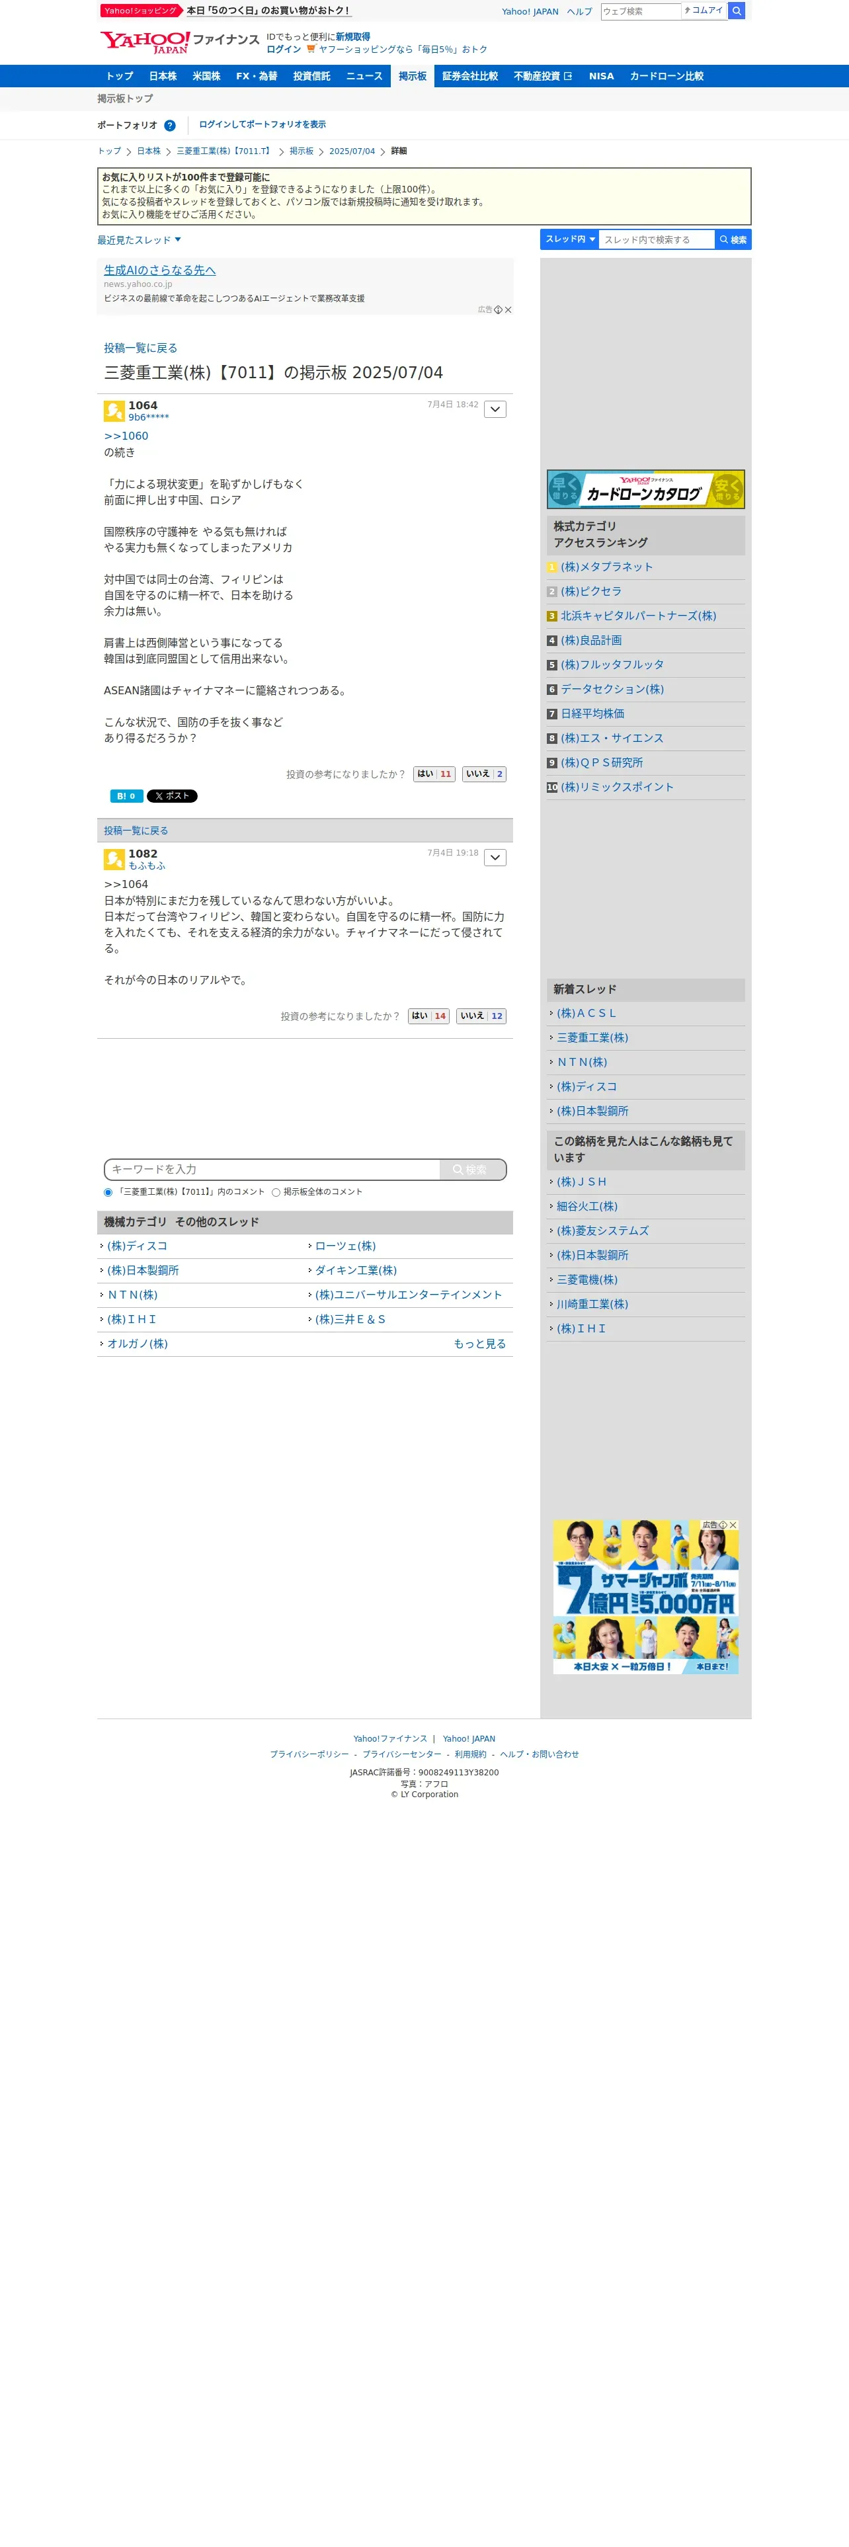
Task: Click user avatar of post 1064
Action: click(x=114, y=411)
